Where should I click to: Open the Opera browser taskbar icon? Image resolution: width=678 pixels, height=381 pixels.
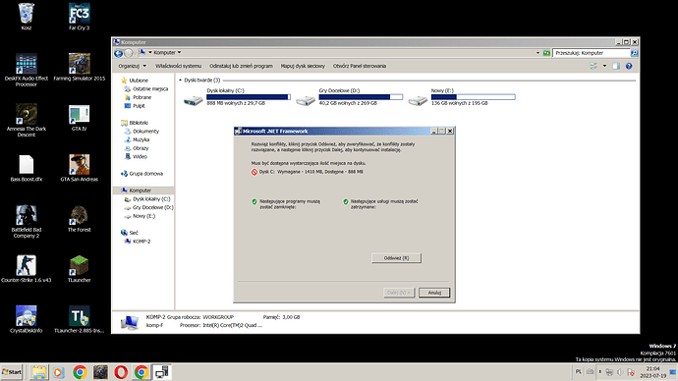[x=121, y=372]
